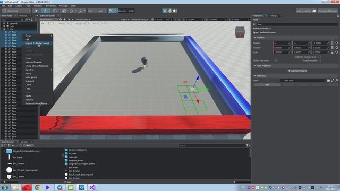
Task: Collapse the Common section
Action: point(255,38)
